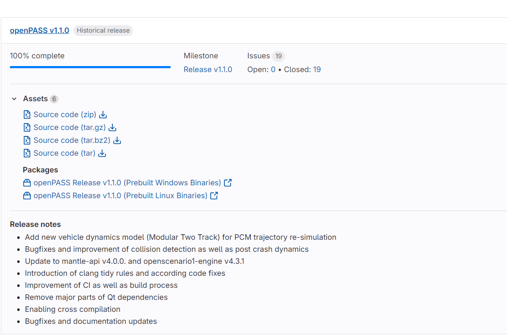This screenshot has height=335, width=507.
Task: Click the Milestone label
Action: point(201,56)
